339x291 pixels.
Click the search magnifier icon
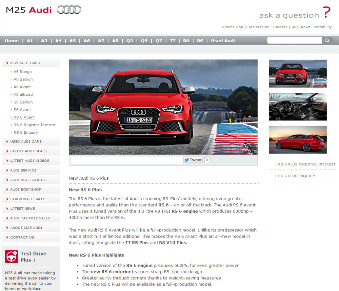click(327, 41)
